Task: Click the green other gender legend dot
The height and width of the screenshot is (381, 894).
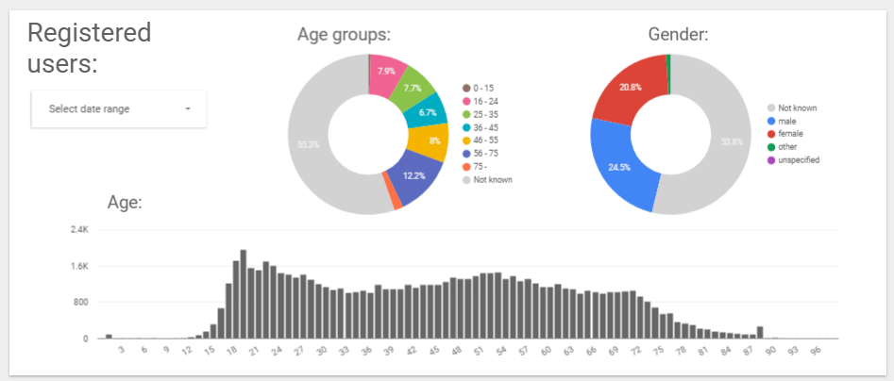Action: click(x=771, y=147)
